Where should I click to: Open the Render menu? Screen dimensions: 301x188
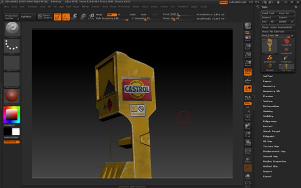click(136, 7)
